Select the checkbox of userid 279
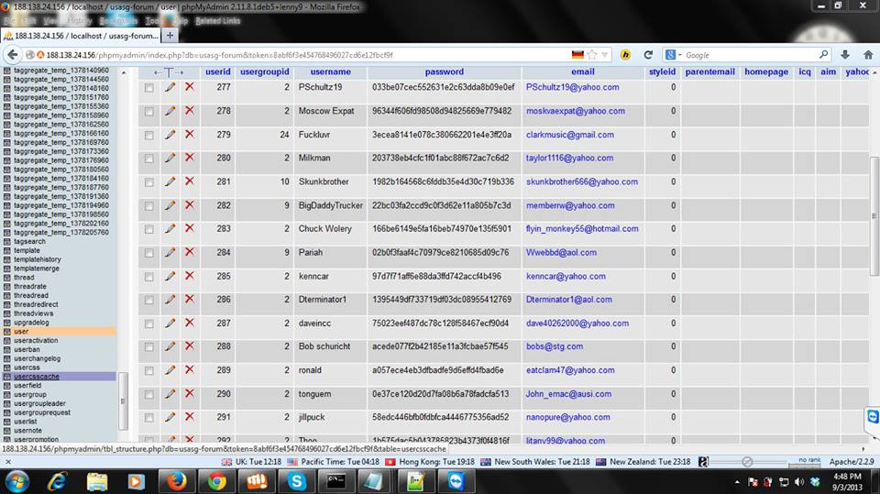This screenshot has width=880, height=494. [x=148, y=136]
